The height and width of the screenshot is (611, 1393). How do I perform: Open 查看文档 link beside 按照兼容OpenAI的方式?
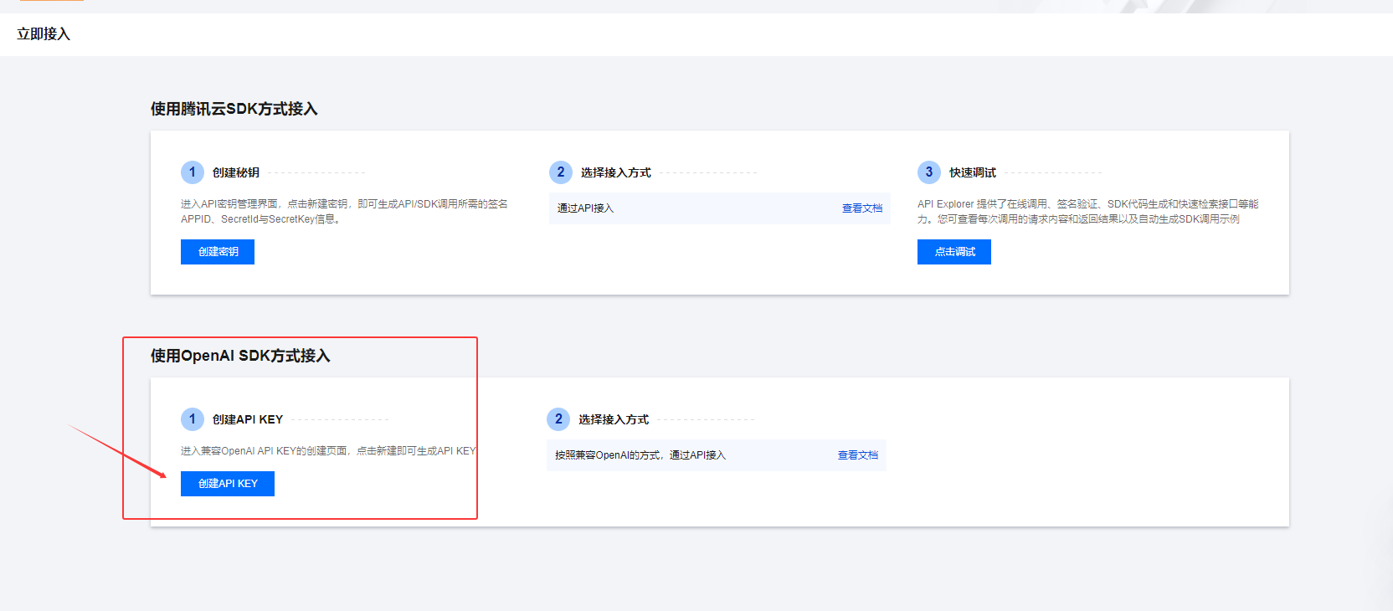(x=858, y=455)
